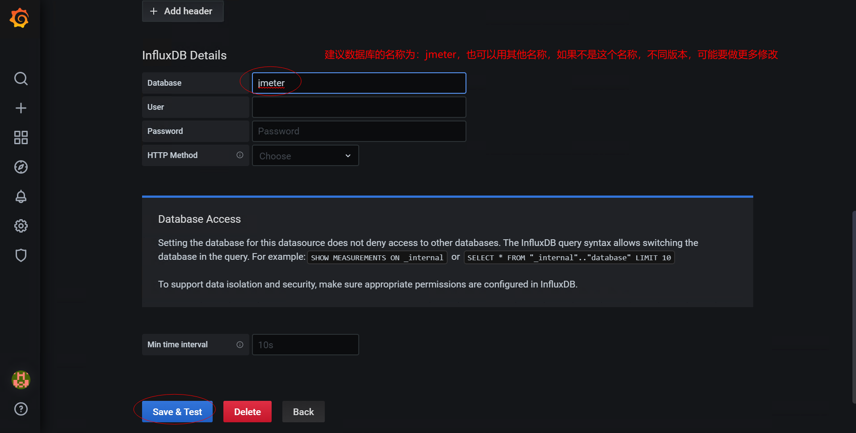Viewport: 856px width, 433px height.
Task: Click the red Delete button
Action: [247, 412]
